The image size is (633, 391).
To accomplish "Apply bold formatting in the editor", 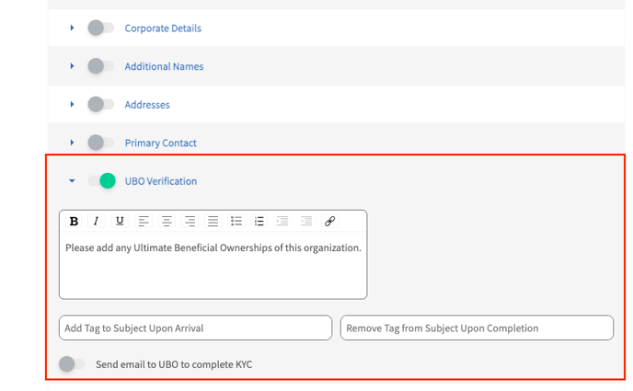I will point(74,221).
